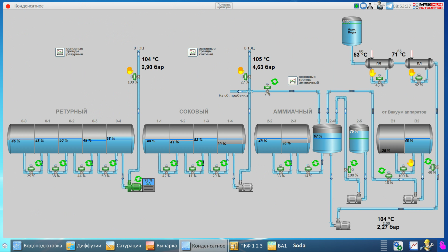The height and width of the screenshot is (252, 448).
Task: Click the blue chat bubble icon
Action: [363, 6]
